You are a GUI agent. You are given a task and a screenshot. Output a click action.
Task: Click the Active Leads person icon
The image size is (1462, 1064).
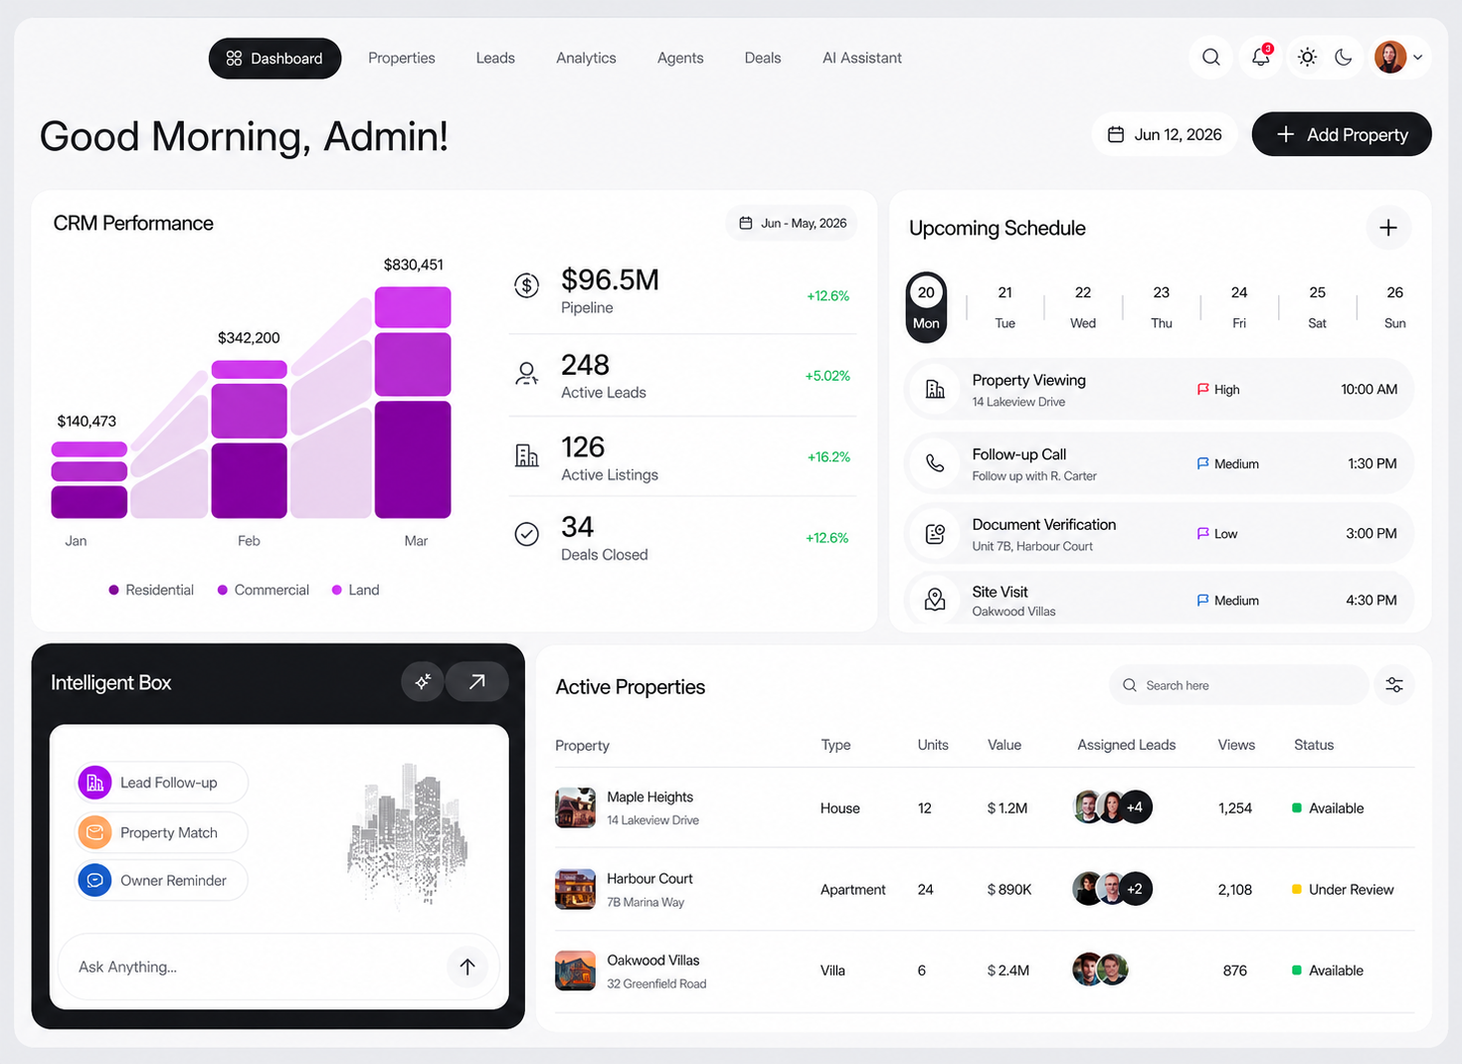527,374
